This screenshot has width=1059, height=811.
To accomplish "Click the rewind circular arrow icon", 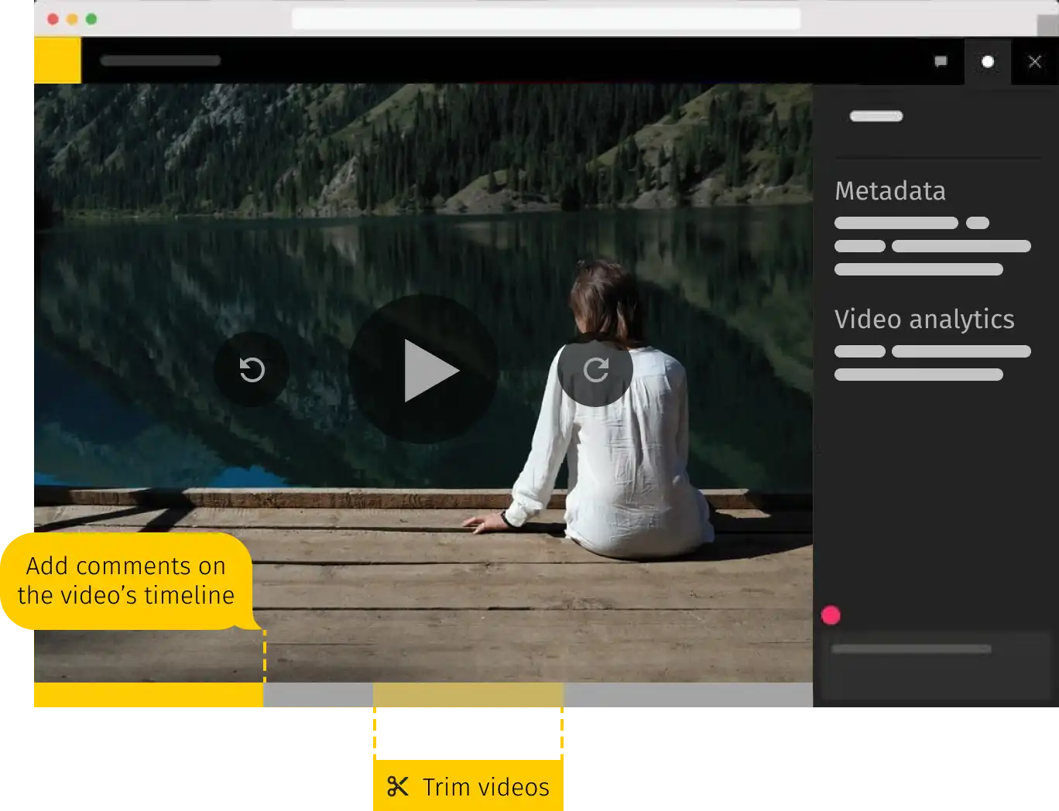I will (x=252, y=369).
